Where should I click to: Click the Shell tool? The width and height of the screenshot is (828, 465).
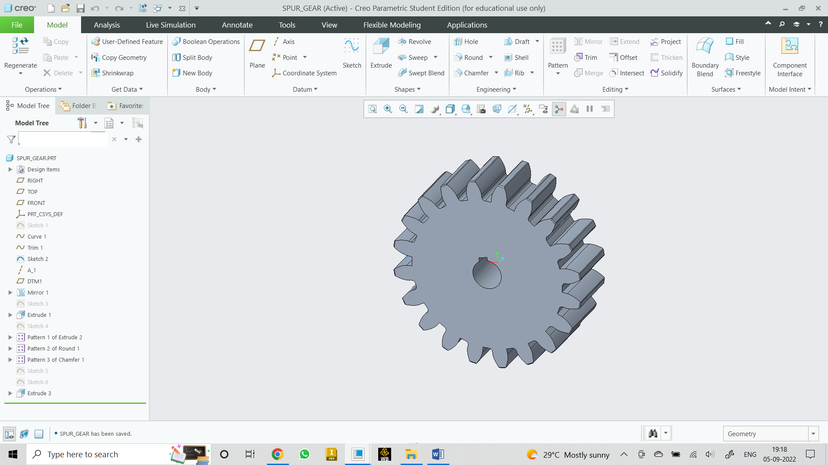coord(516,58)
